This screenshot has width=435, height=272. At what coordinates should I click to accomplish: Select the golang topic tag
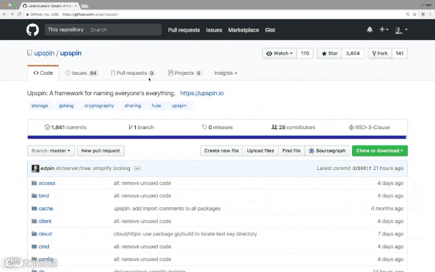click(67, 106)
